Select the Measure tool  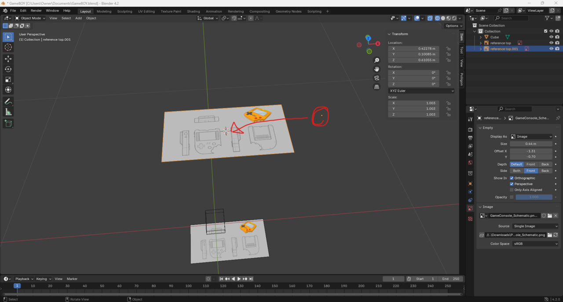click(x=8, y=112)
